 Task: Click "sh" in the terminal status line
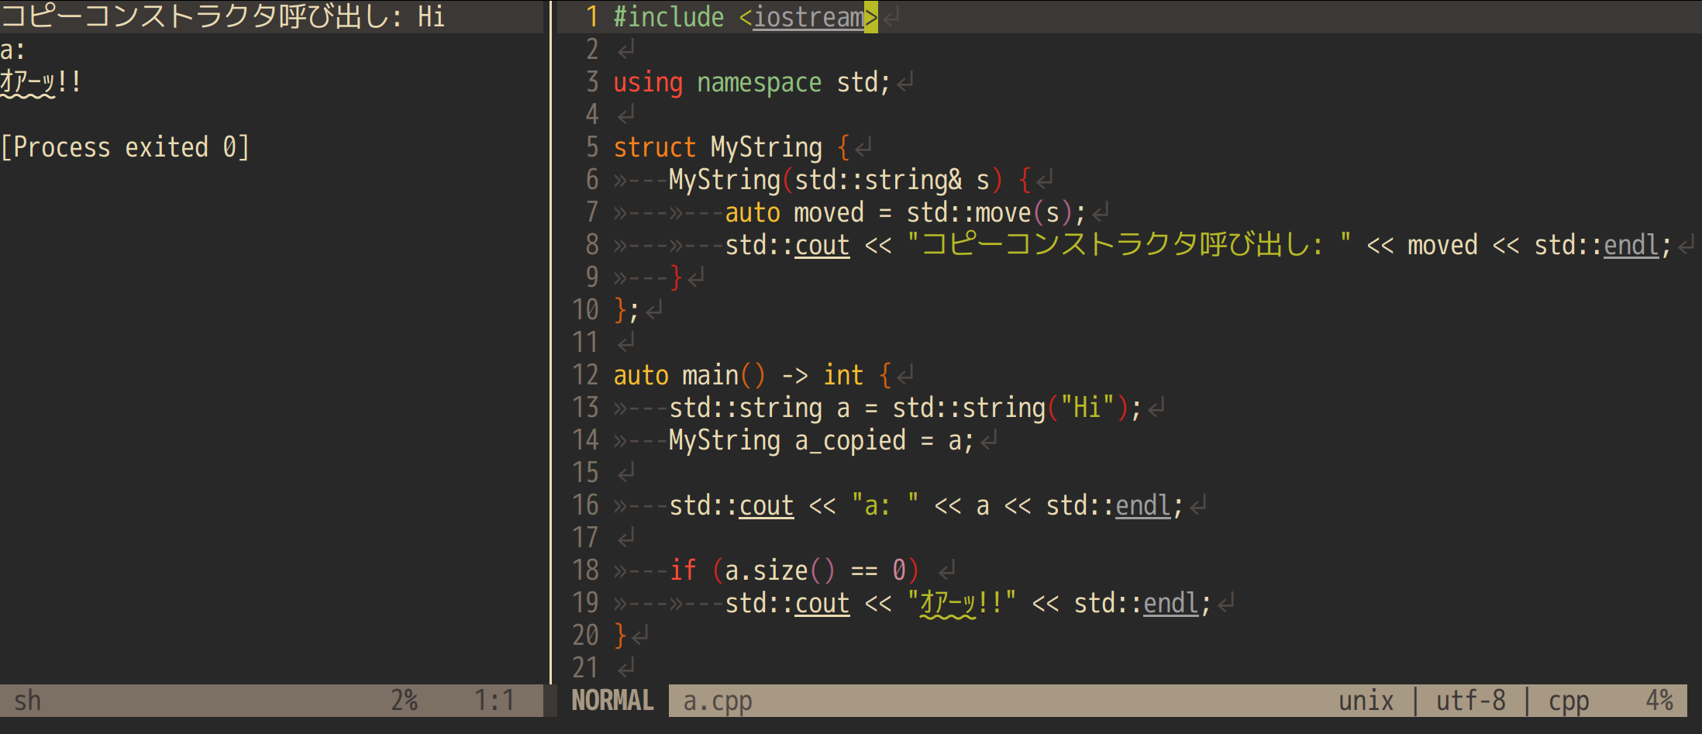point(28,701)
